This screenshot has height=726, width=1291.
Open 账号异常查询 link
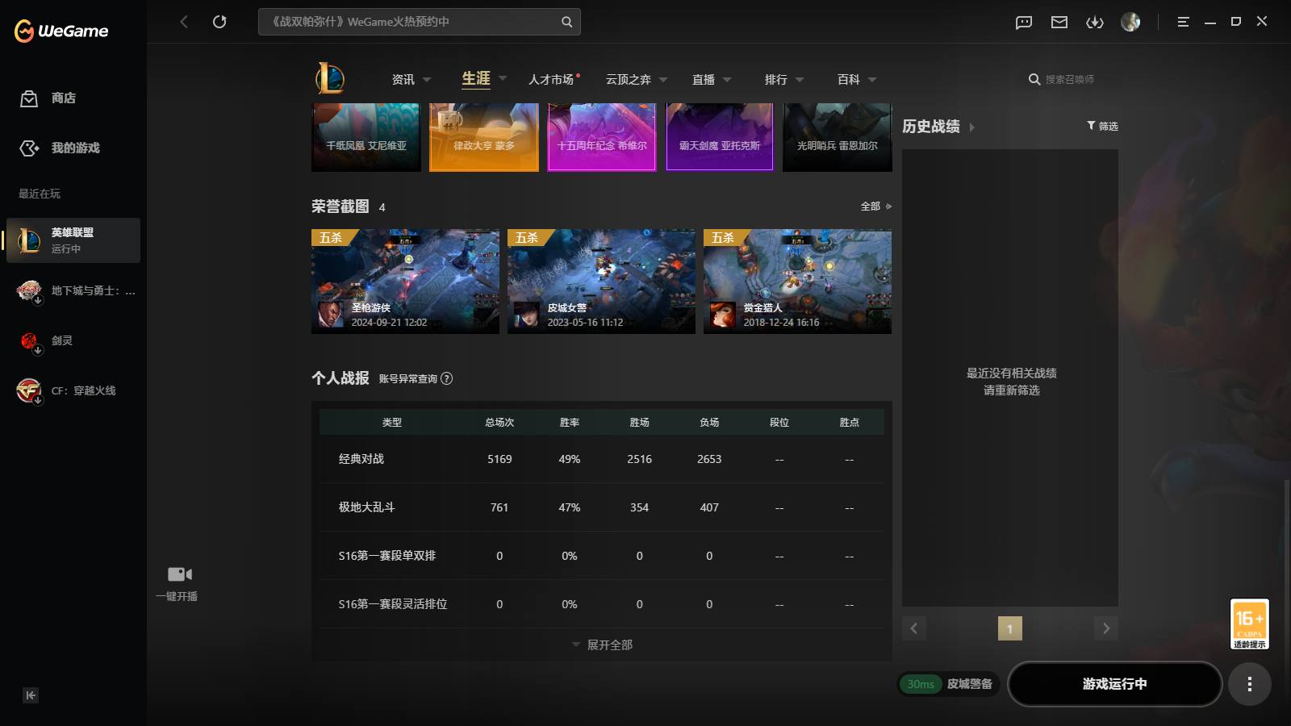point(408,379)
